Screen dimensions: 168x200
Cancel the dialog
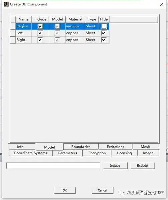(102, 190)
